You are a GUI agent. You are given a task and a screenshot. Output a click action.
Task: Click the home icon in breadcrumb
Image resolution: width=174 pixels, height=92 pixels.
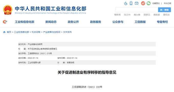pos(4,32)
